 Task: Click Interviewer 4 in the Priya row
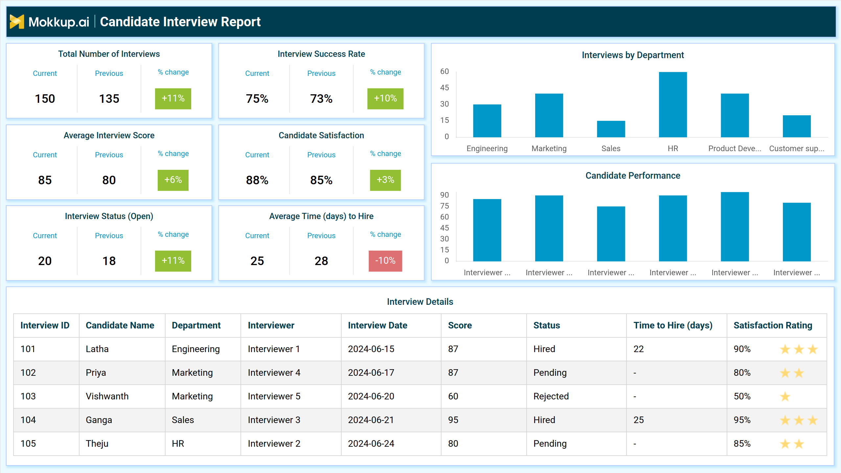pos(274,372)
